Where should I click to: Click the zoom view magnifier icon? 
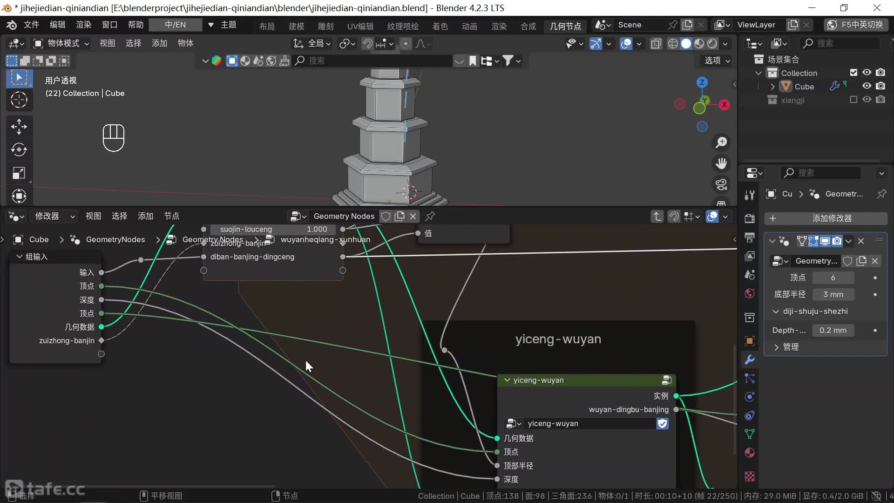pyautogui.click(x=721, y=142)
